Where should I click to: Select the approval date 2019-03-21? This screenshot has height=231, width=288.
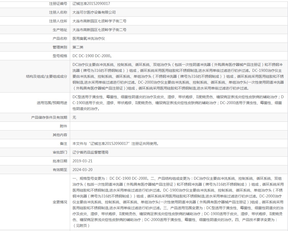point(82,161)
